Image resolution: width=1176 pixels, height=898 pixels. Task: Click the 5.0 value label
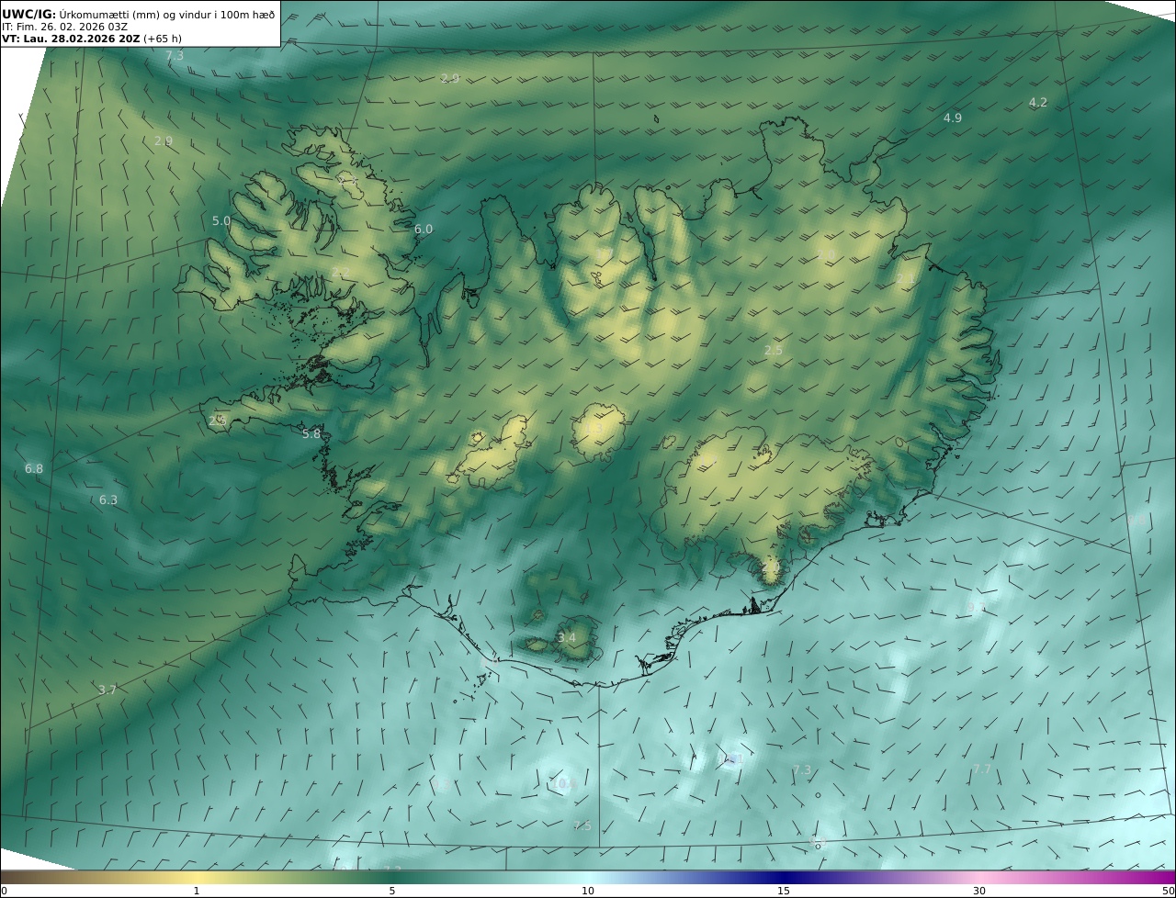pos(221,221)
